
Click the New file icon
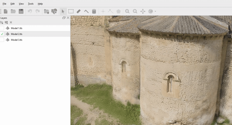coord(5,11)
